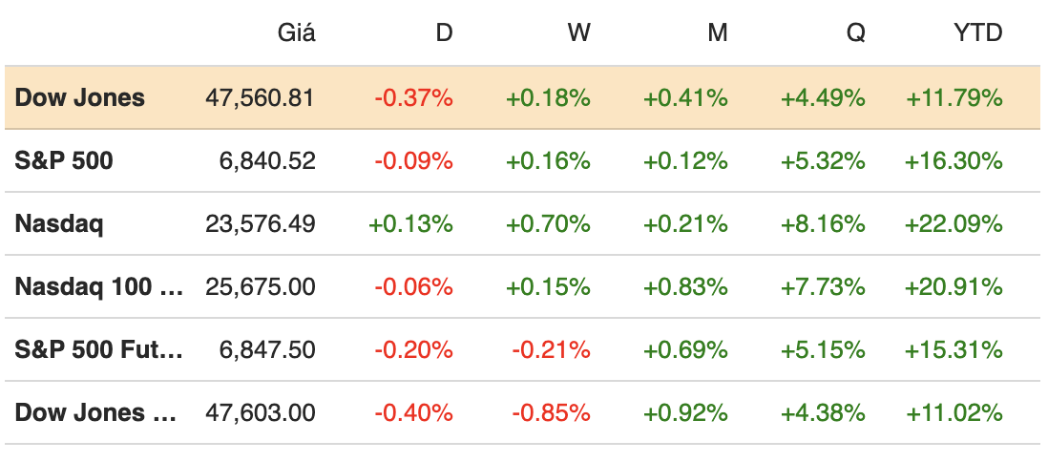Click Dow Jones daily change -0.37%
The image size is (1048, 462).
coord(413,97)
